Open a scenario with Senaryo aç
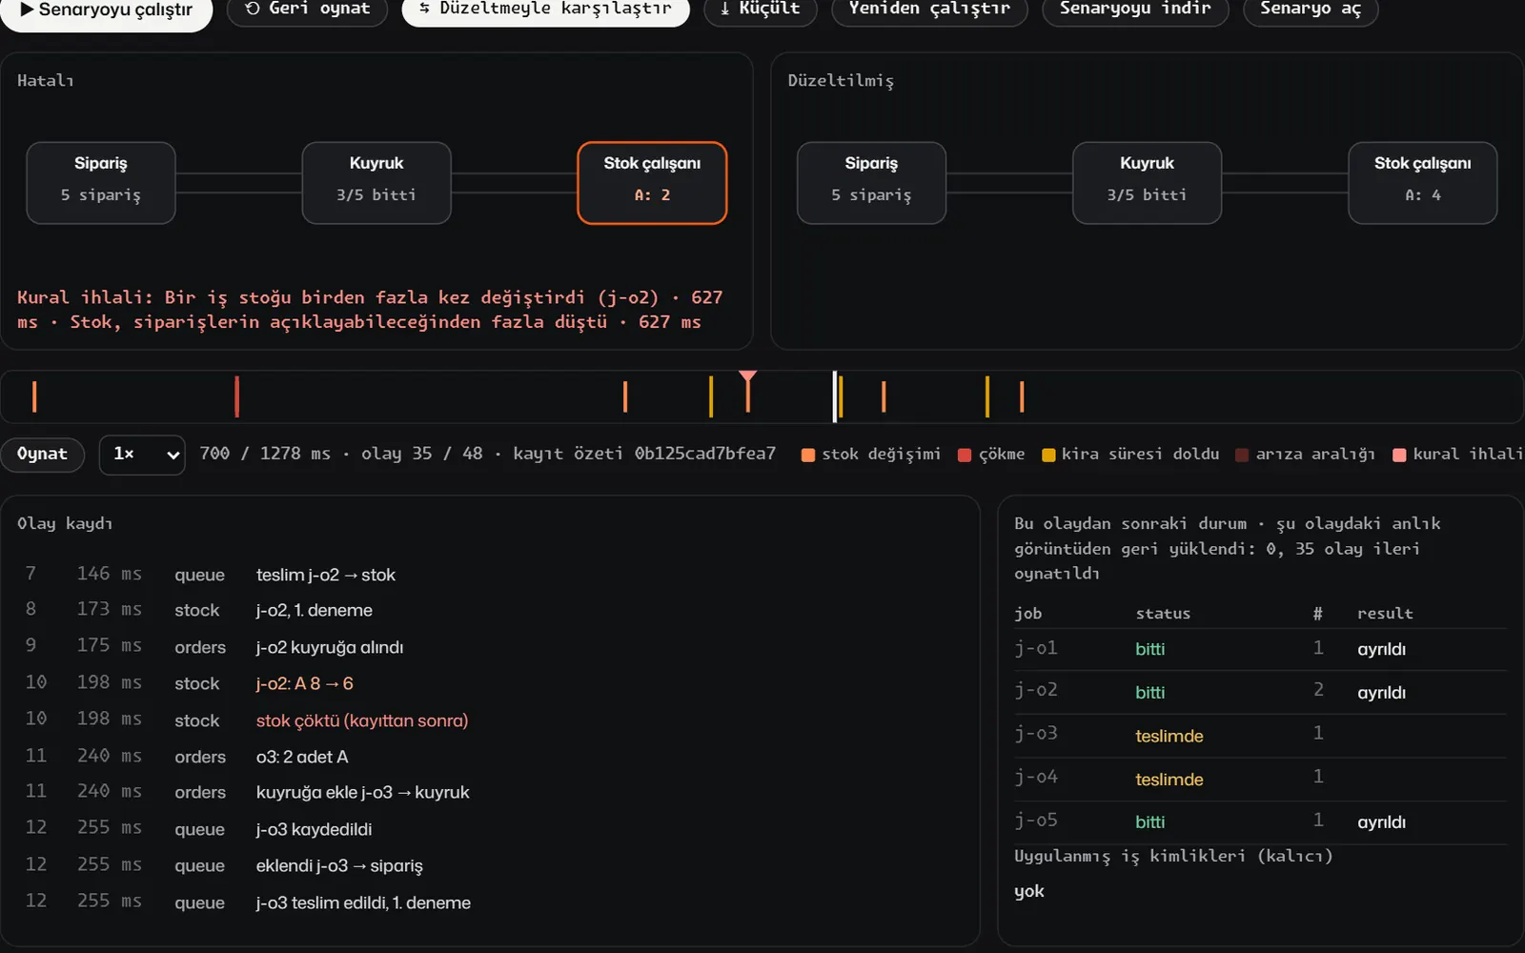Image resolution: width=1525 pixels, height=953 pixels. pos(1311,9)
